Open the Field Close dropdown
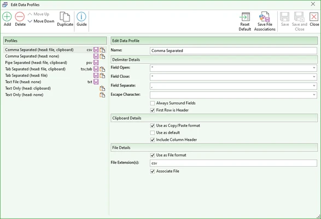321x219 pixels. 314,77
